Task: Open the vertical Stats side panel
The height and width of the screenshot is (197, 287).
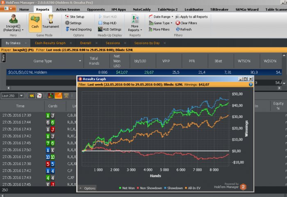Action: 3,58
